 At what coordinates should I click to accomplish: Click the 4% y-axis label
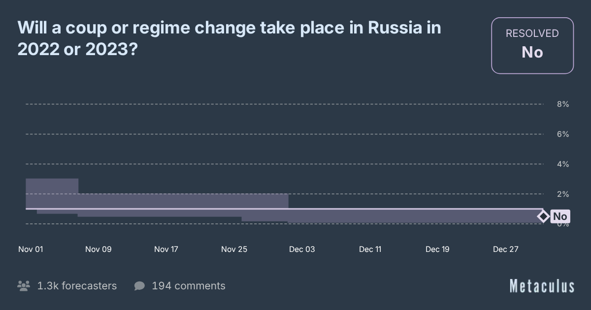click(562, 164)
